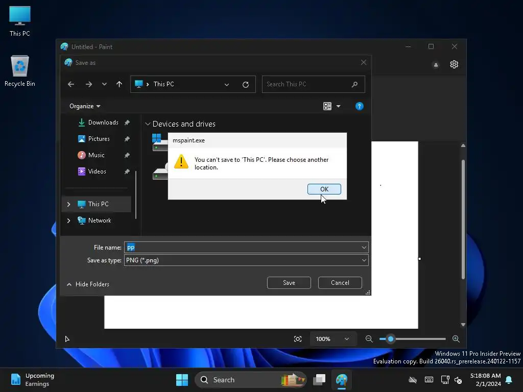Click the search magnifier icon
This screenshot has height=392, width=523.
coord(354,84)
